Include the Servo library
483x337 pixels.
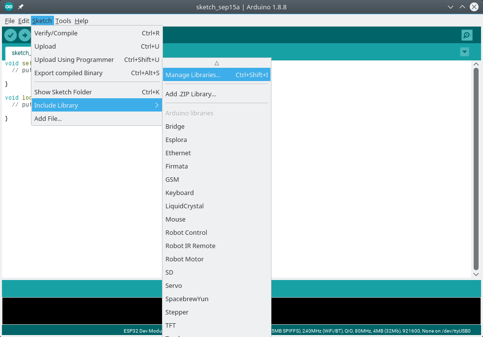point(174,285)
